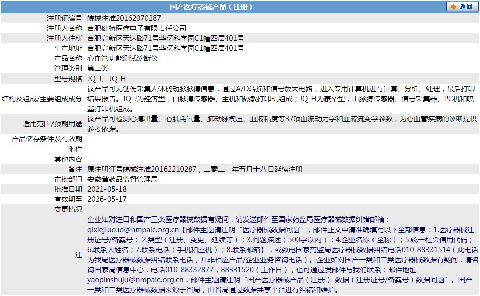
Task: Click the 返回 back button
Action: 462,6
